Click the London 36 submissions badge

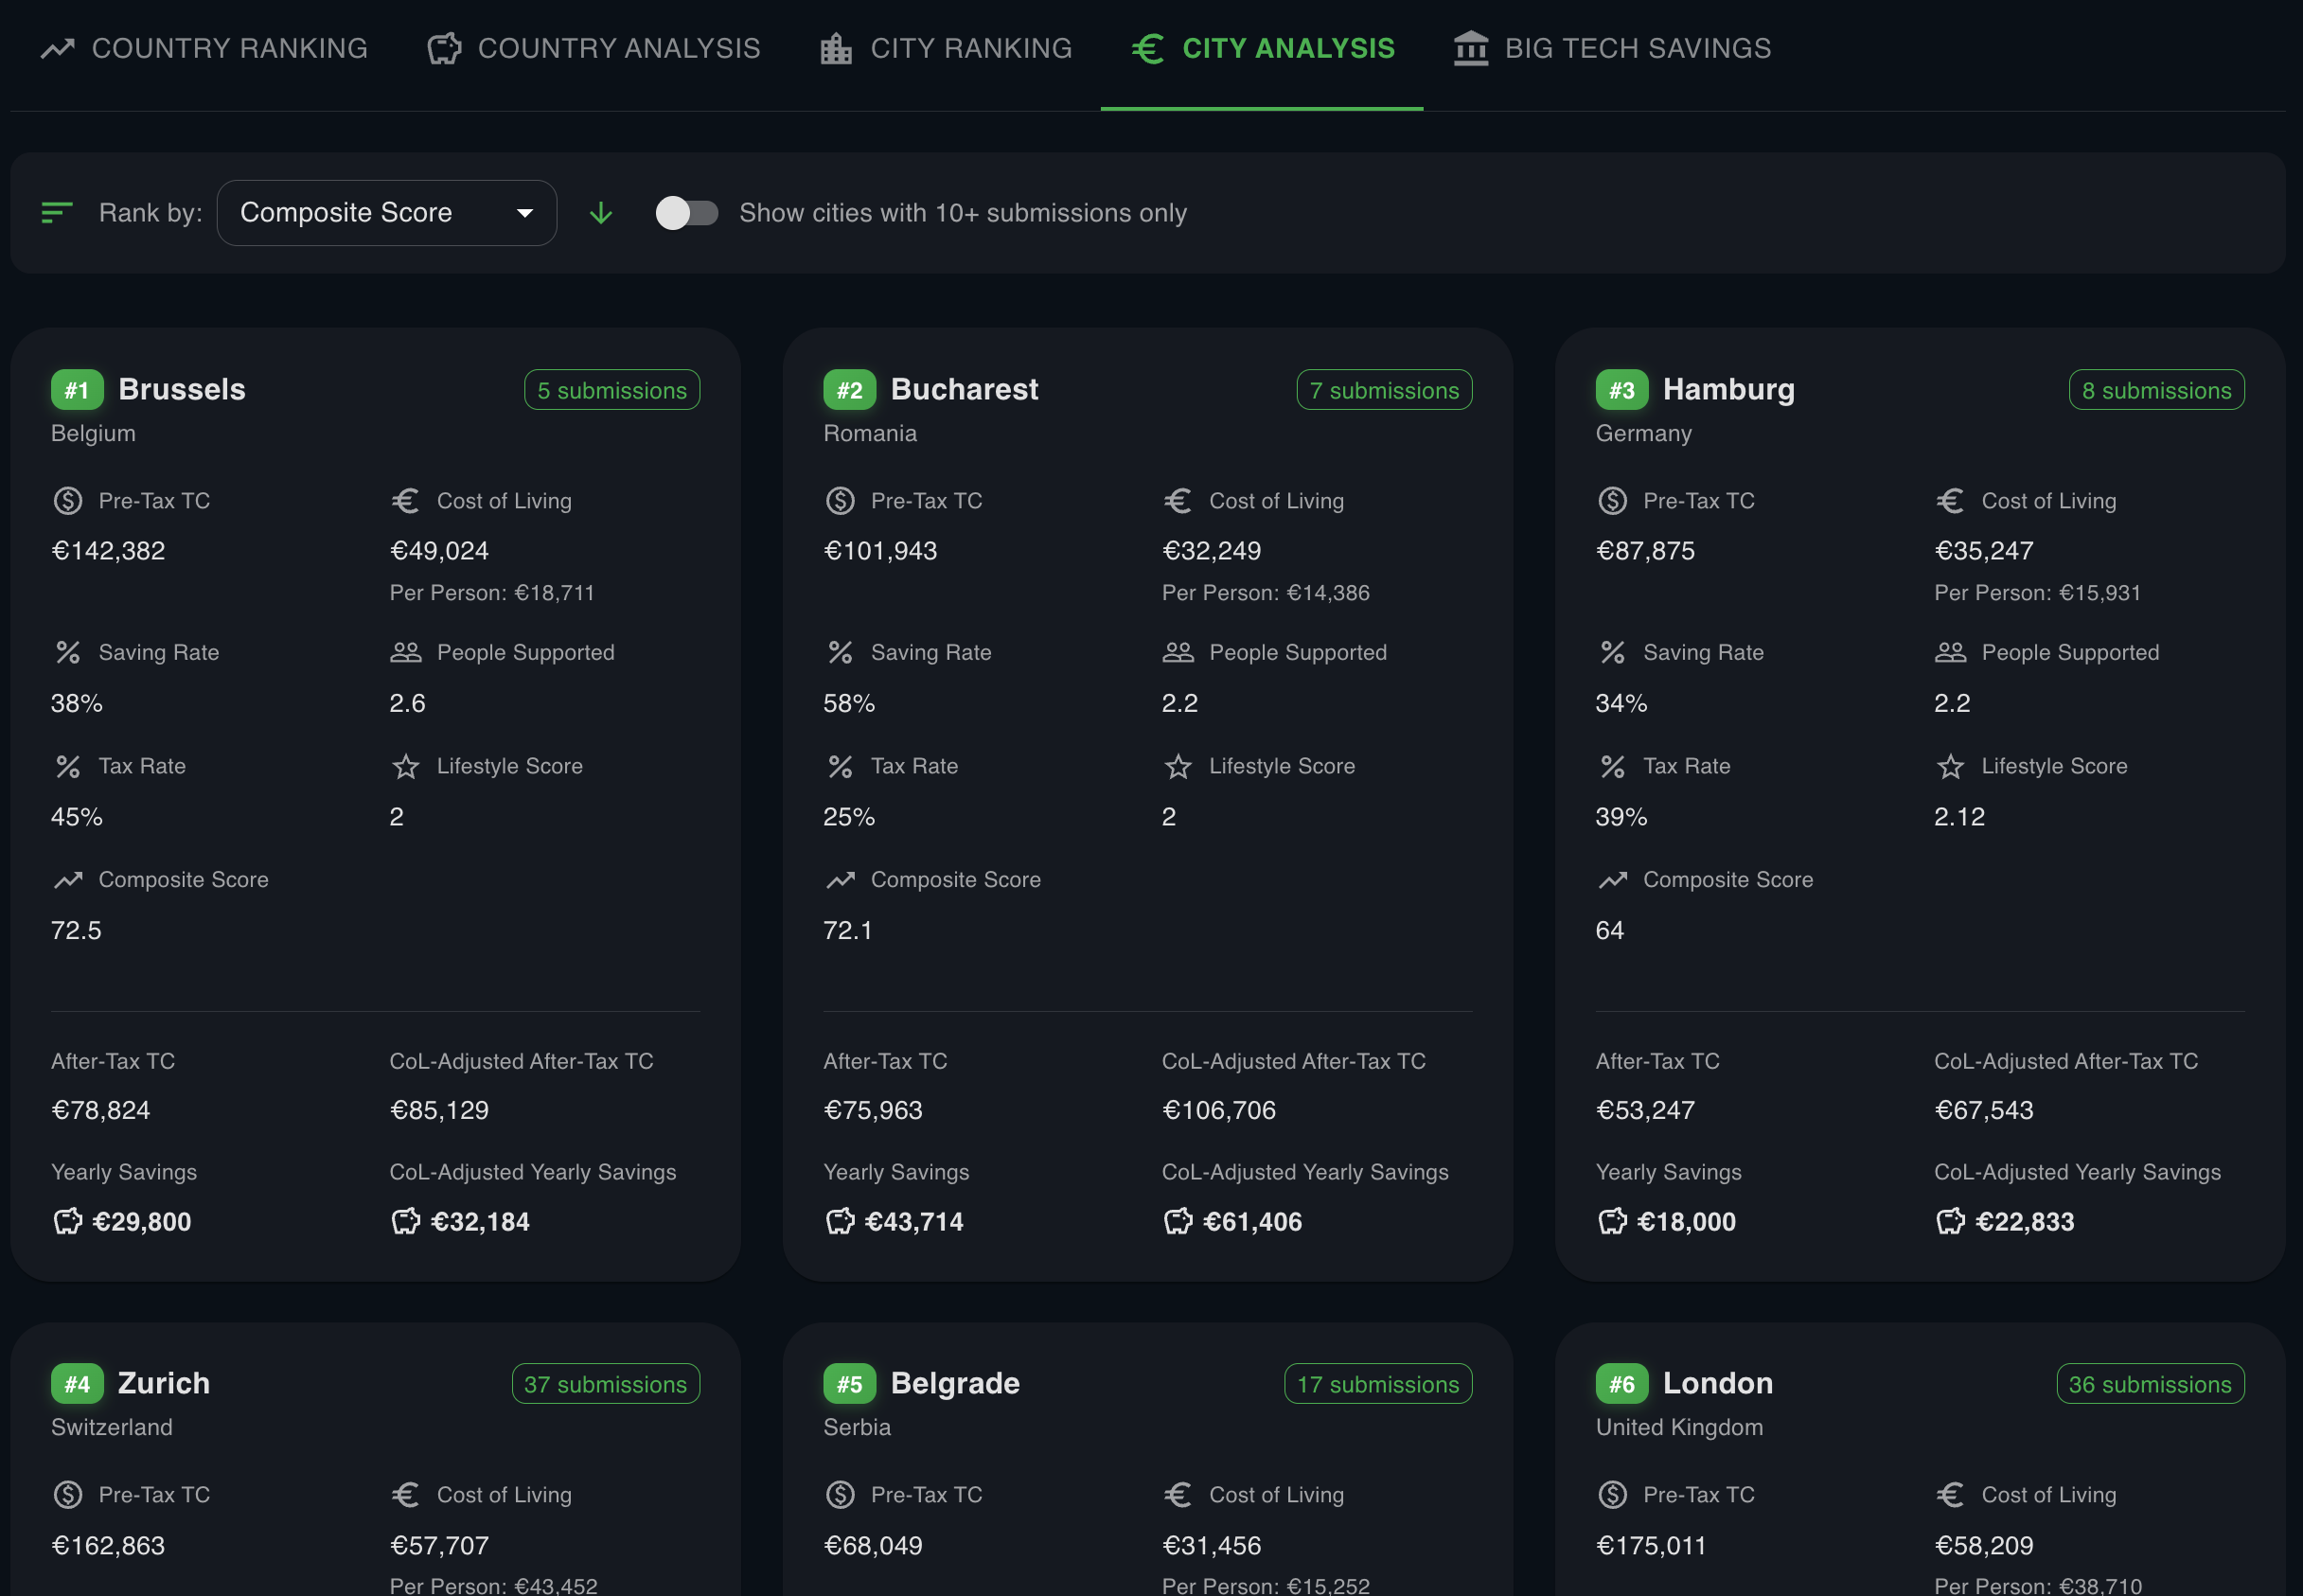[x=2150, y=1384]
